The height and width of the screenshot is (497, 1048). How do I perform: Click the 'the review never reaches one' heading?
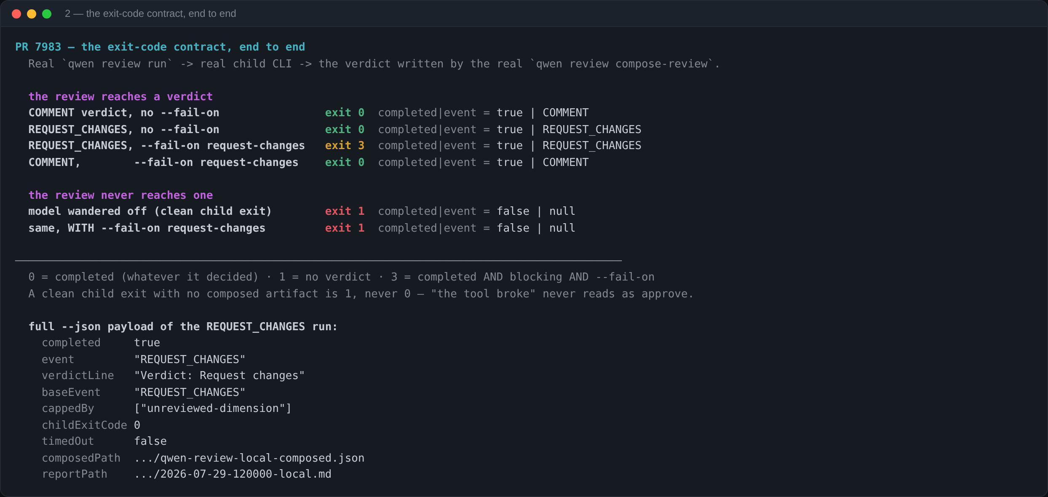120,195
